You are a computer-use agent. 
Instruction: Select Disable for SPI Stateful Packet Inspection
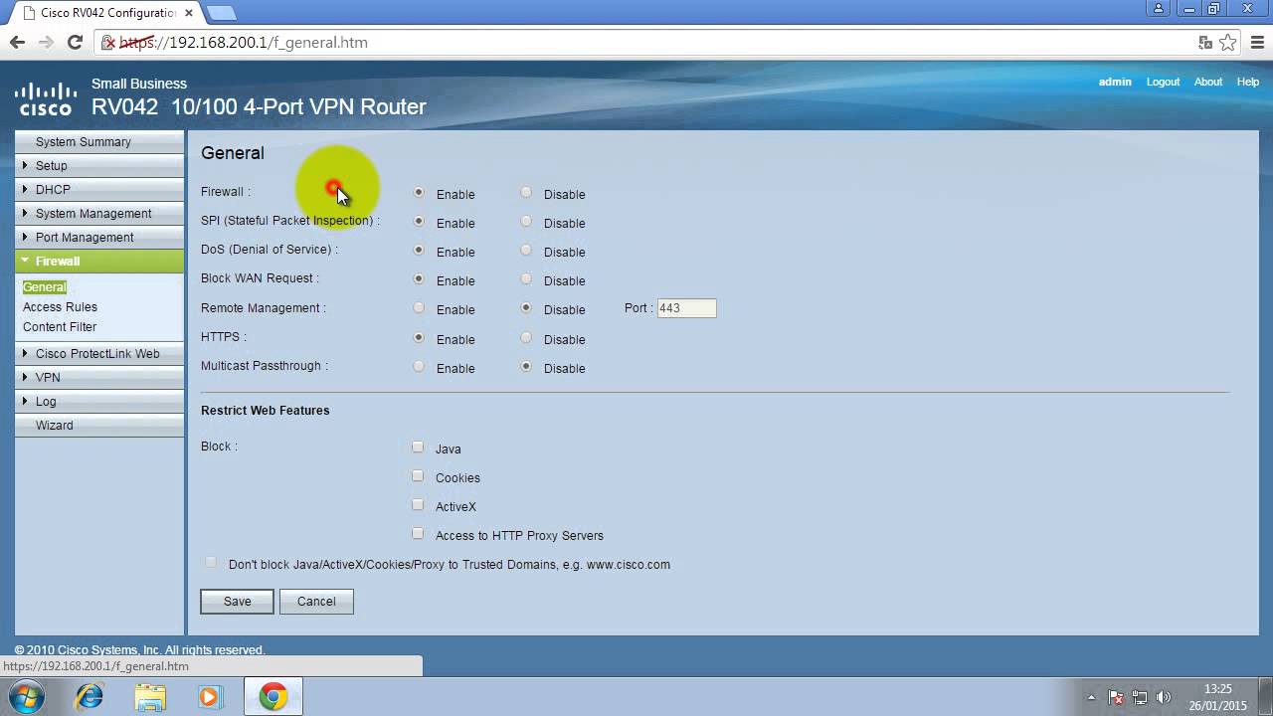click(526, 222)
